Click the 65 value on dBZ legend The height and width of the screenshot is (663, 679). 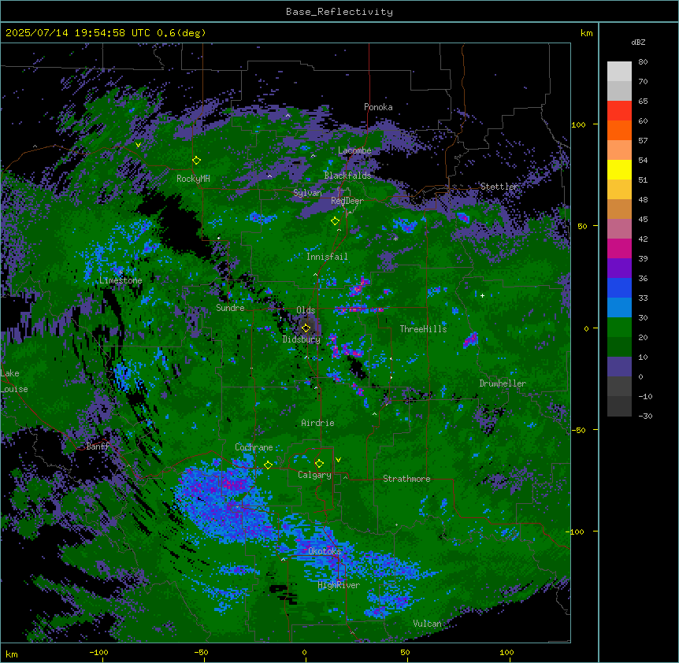pyautogui.click(x=643, y=102)
